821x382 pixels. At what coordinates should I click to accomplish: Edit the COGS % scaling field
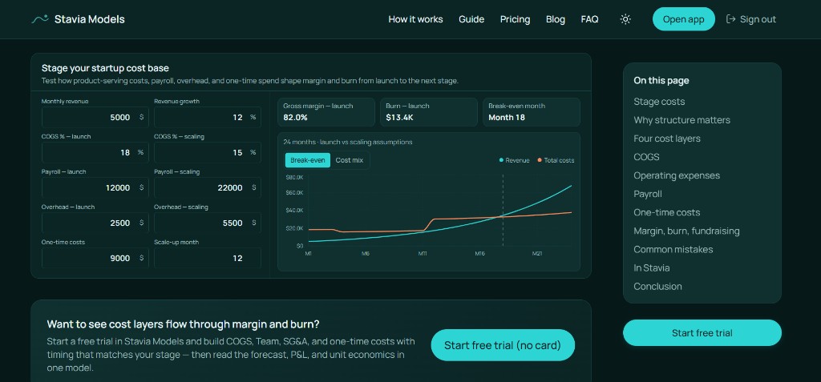(208, 152)
